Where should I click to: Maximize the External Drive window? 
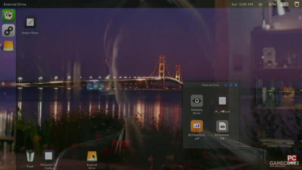click(x=231, y=85)
